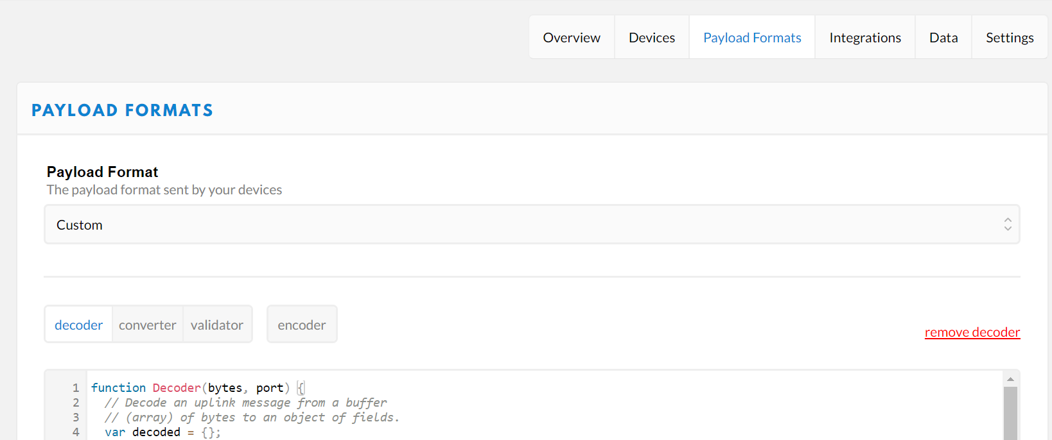Click the code editor scroll-up arrow
Viewport: 1052px width, 440px height.
[x=1010, y=379]
